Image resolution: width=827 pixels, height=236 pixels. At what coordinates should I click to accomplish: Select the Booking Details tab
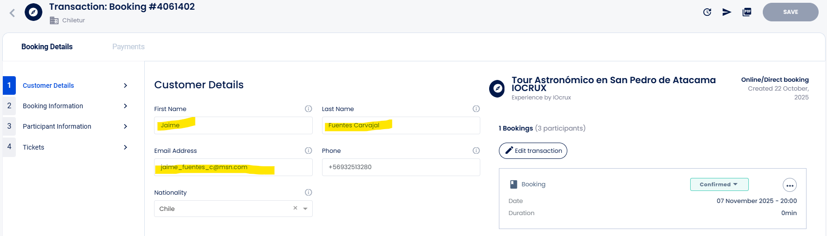[x=47, y=46]
